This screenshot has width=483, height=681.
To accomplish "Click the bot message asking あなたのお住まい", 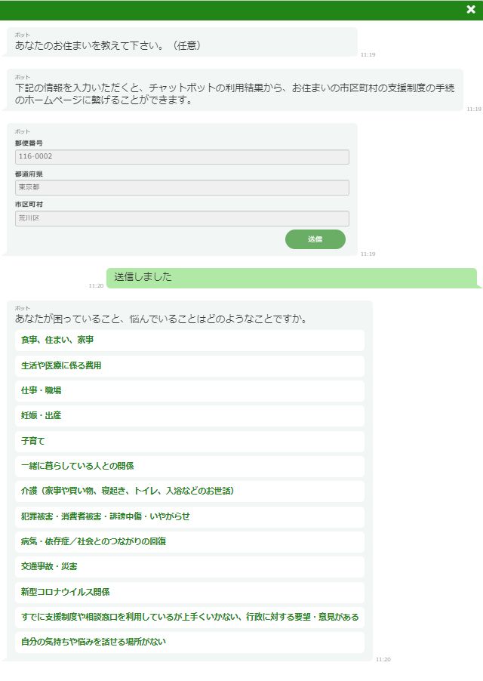I will (182, 43).
